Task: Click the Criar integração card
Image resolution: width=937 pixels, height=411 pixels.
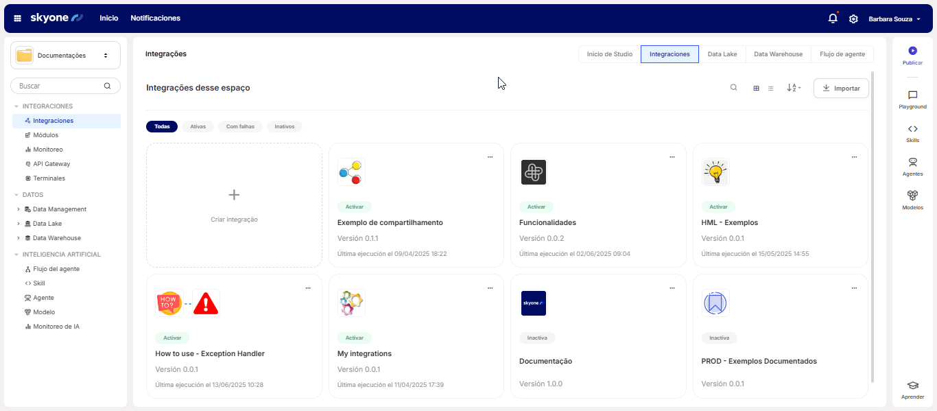Action: click(234, 205)
